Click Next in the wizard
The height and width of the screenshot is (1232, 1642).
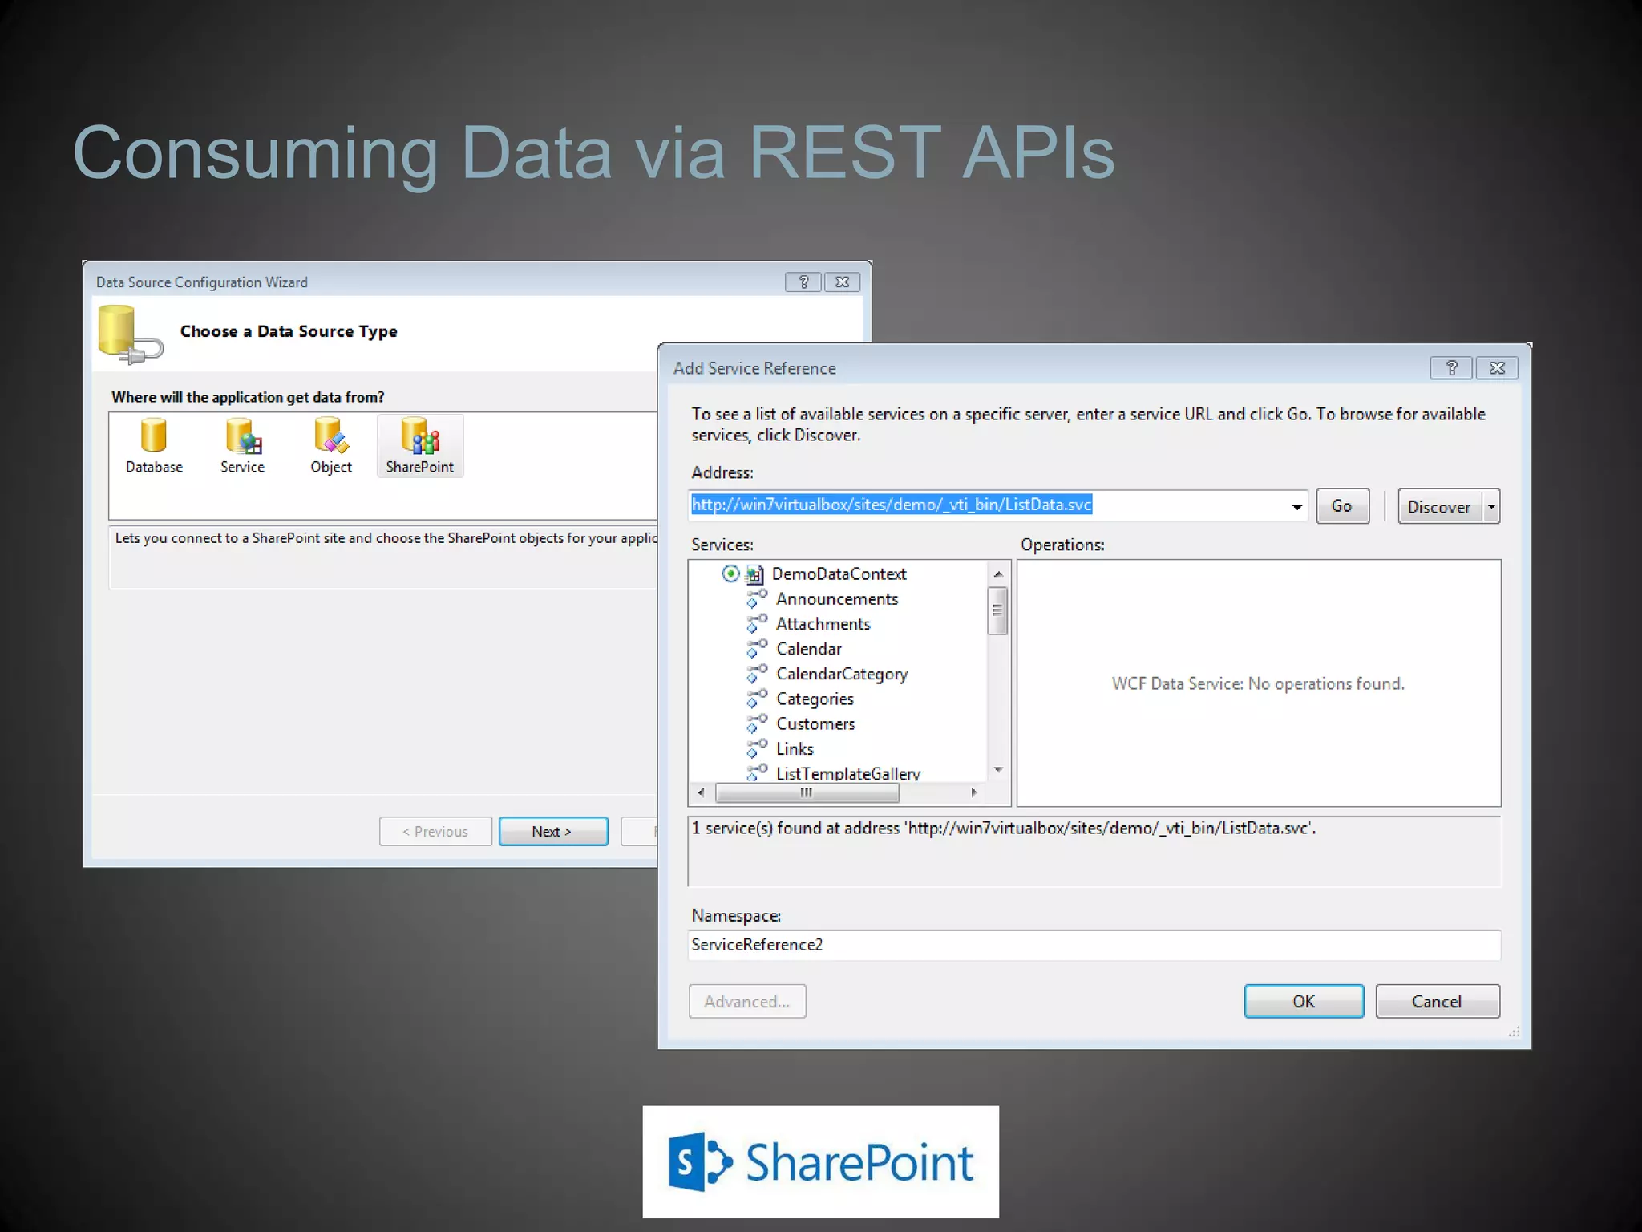552,832
